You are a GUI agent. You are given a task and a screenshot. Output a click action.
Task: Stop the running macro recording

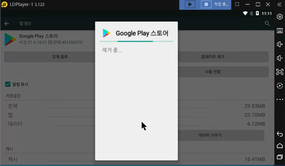point(206,4)
